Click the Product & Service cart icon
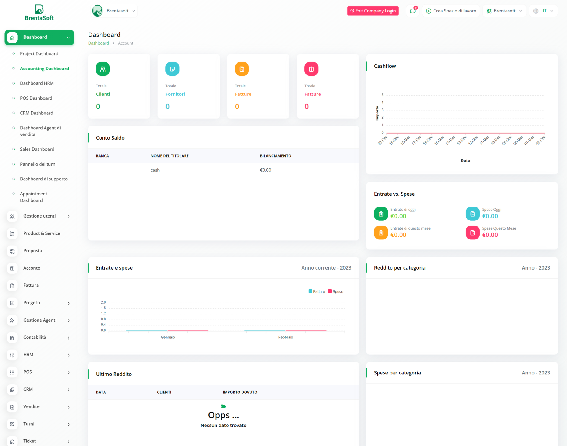The width and height of the screenshot is (567, 446). 12,233
